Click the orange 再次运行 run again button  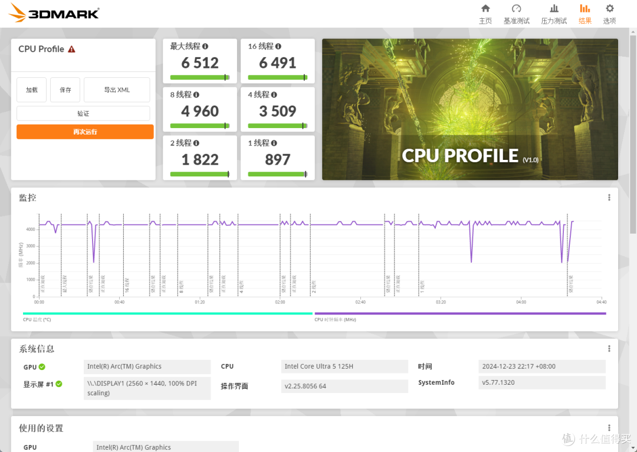[85, 132]
